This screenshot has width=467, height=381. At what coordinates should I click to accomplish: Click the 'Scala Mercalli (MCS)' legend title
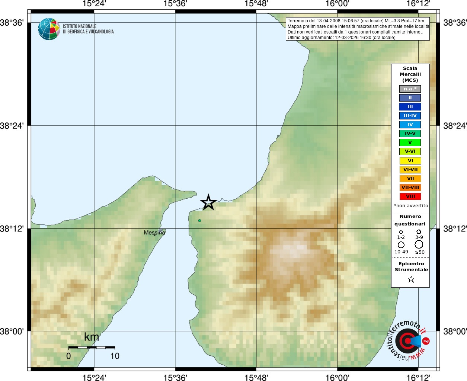(410, 74)
